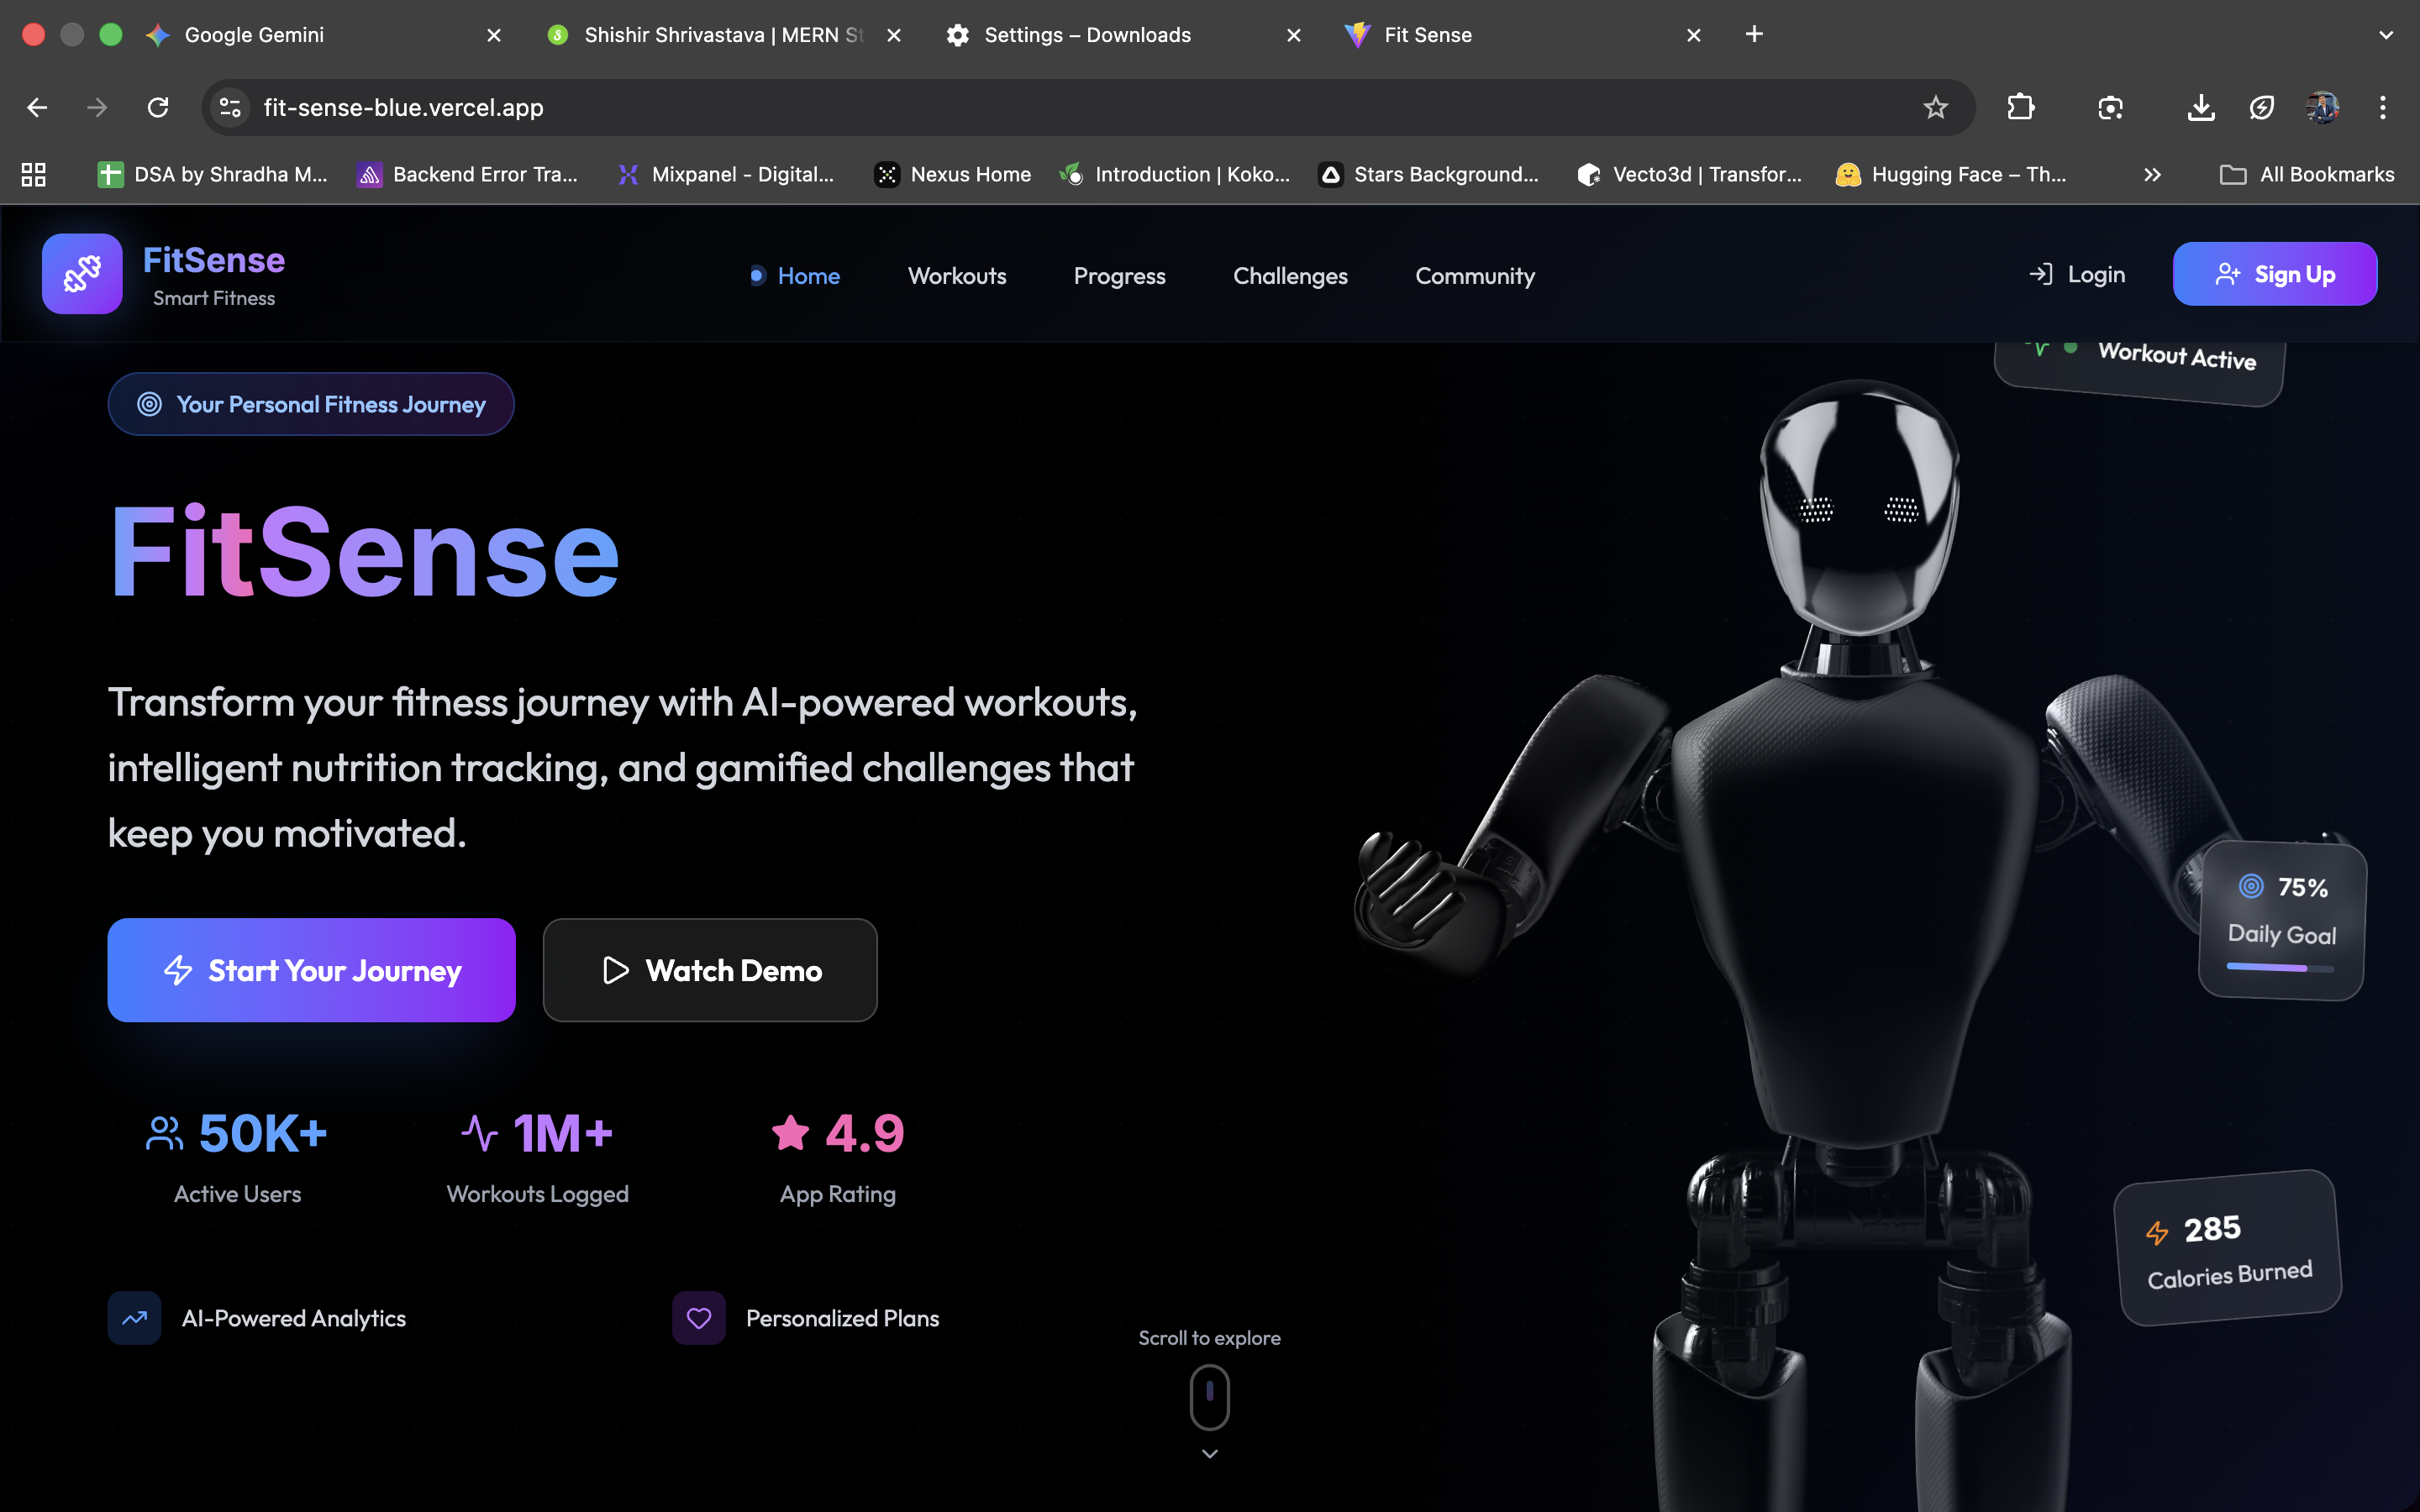2420x1512 pixels.
Task: Click the 'AI-Powered Analytics' label
Action: (294, 1318)
